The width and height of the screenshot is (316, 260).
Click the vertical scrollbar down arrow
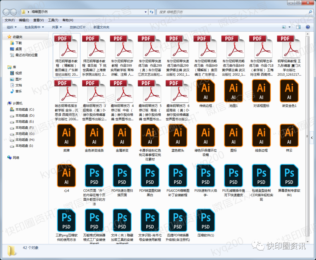pyautogui.click(x=308, y=241)
